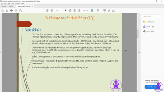Click the vertical scrollbar thumb

(x=138, y=34)
